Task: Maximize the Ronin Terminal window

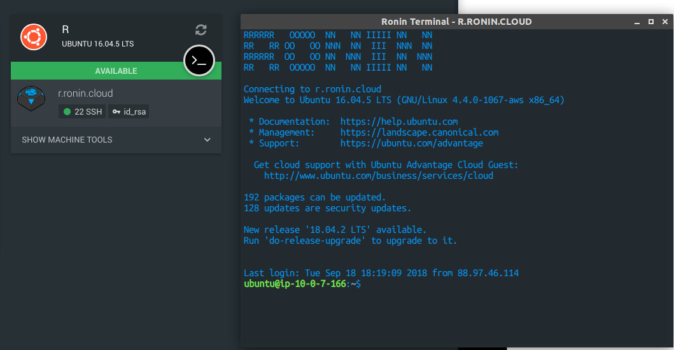Action: (651, 22)
